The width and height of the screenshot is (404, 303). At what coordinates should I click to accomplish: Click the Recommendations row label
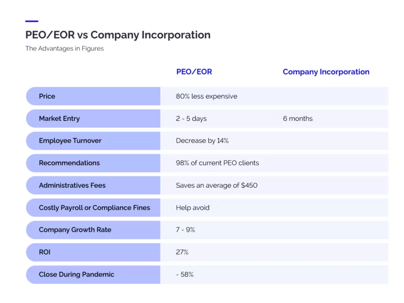click(x=69, y=163)
